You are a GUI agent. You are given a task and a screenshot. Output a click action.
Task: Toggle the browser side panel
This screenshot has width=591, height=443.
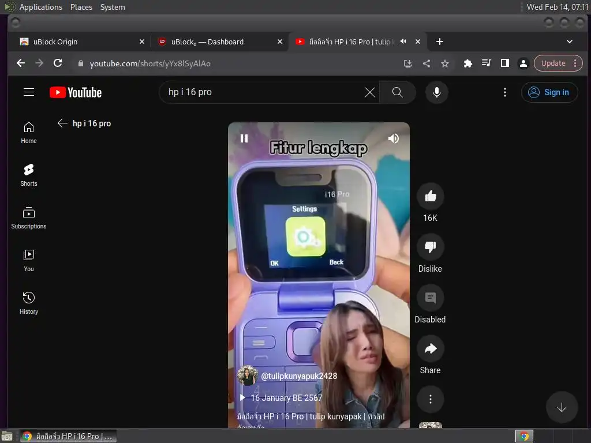coord(504,63)
